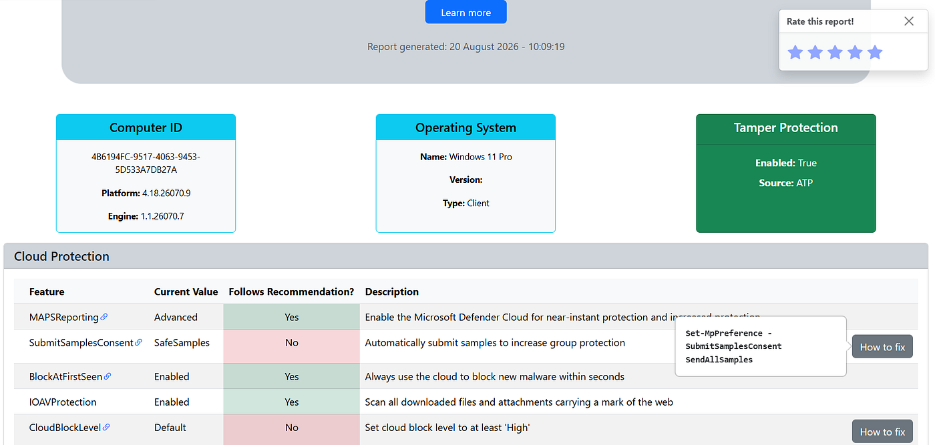Image resolution: width=935 pixels, height=445 pixels.
Task: Click the Learn more button
Action: [466, 13]
